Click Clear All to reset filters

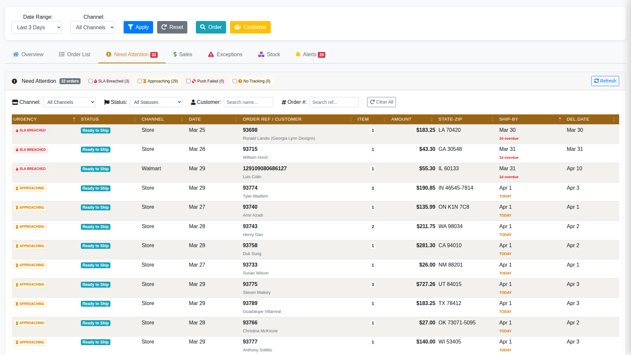[x=381, y=102]
